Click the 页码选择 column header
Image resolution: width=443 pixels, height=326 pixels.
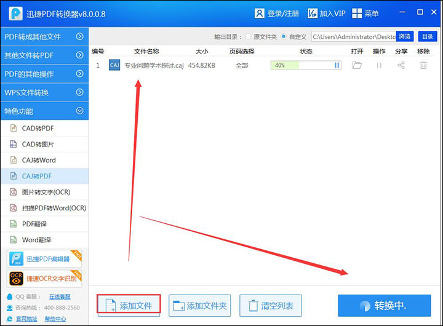click(x=242, y=52)
